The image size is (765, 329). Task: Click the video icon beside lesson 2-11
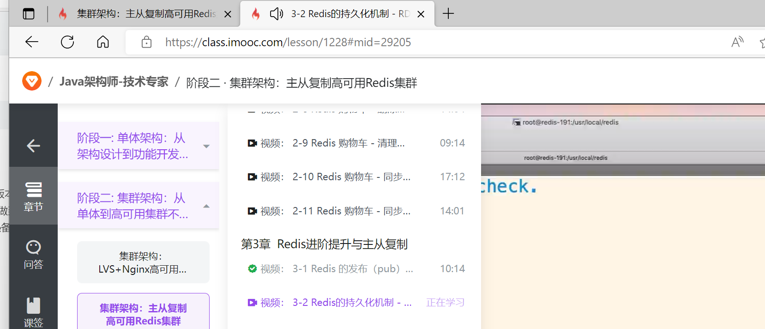(x=252, y=211)
